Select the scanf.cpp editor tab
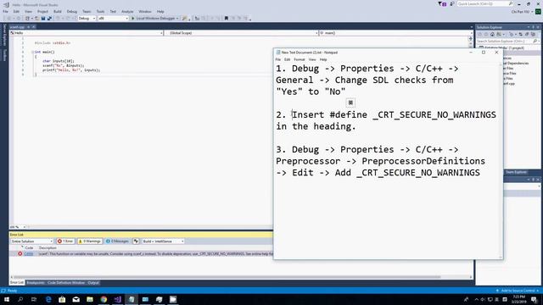Screen dimensions: 543x305 click(17, 27)
